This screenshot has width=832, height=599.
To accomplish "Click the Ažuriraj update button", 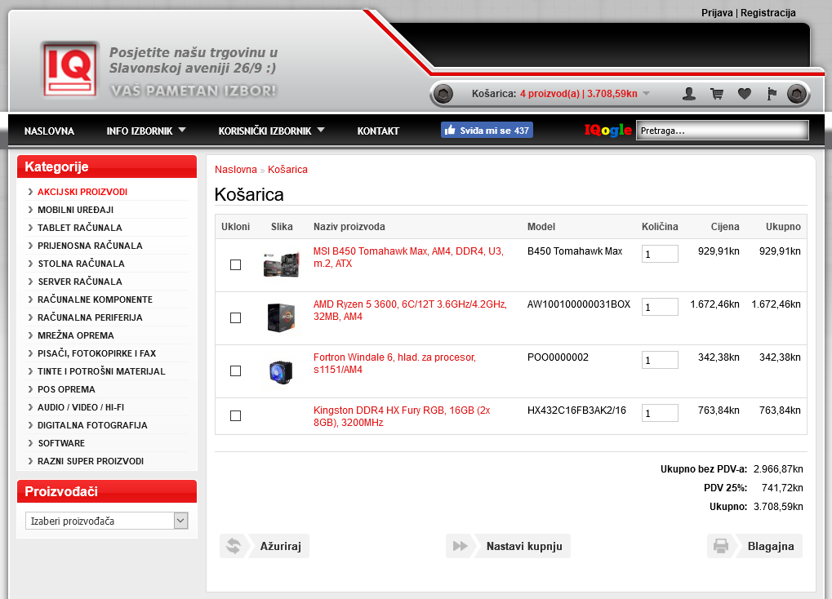I will click(265, 546).
